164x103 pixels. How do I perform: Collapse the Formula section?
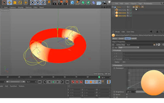114,50
